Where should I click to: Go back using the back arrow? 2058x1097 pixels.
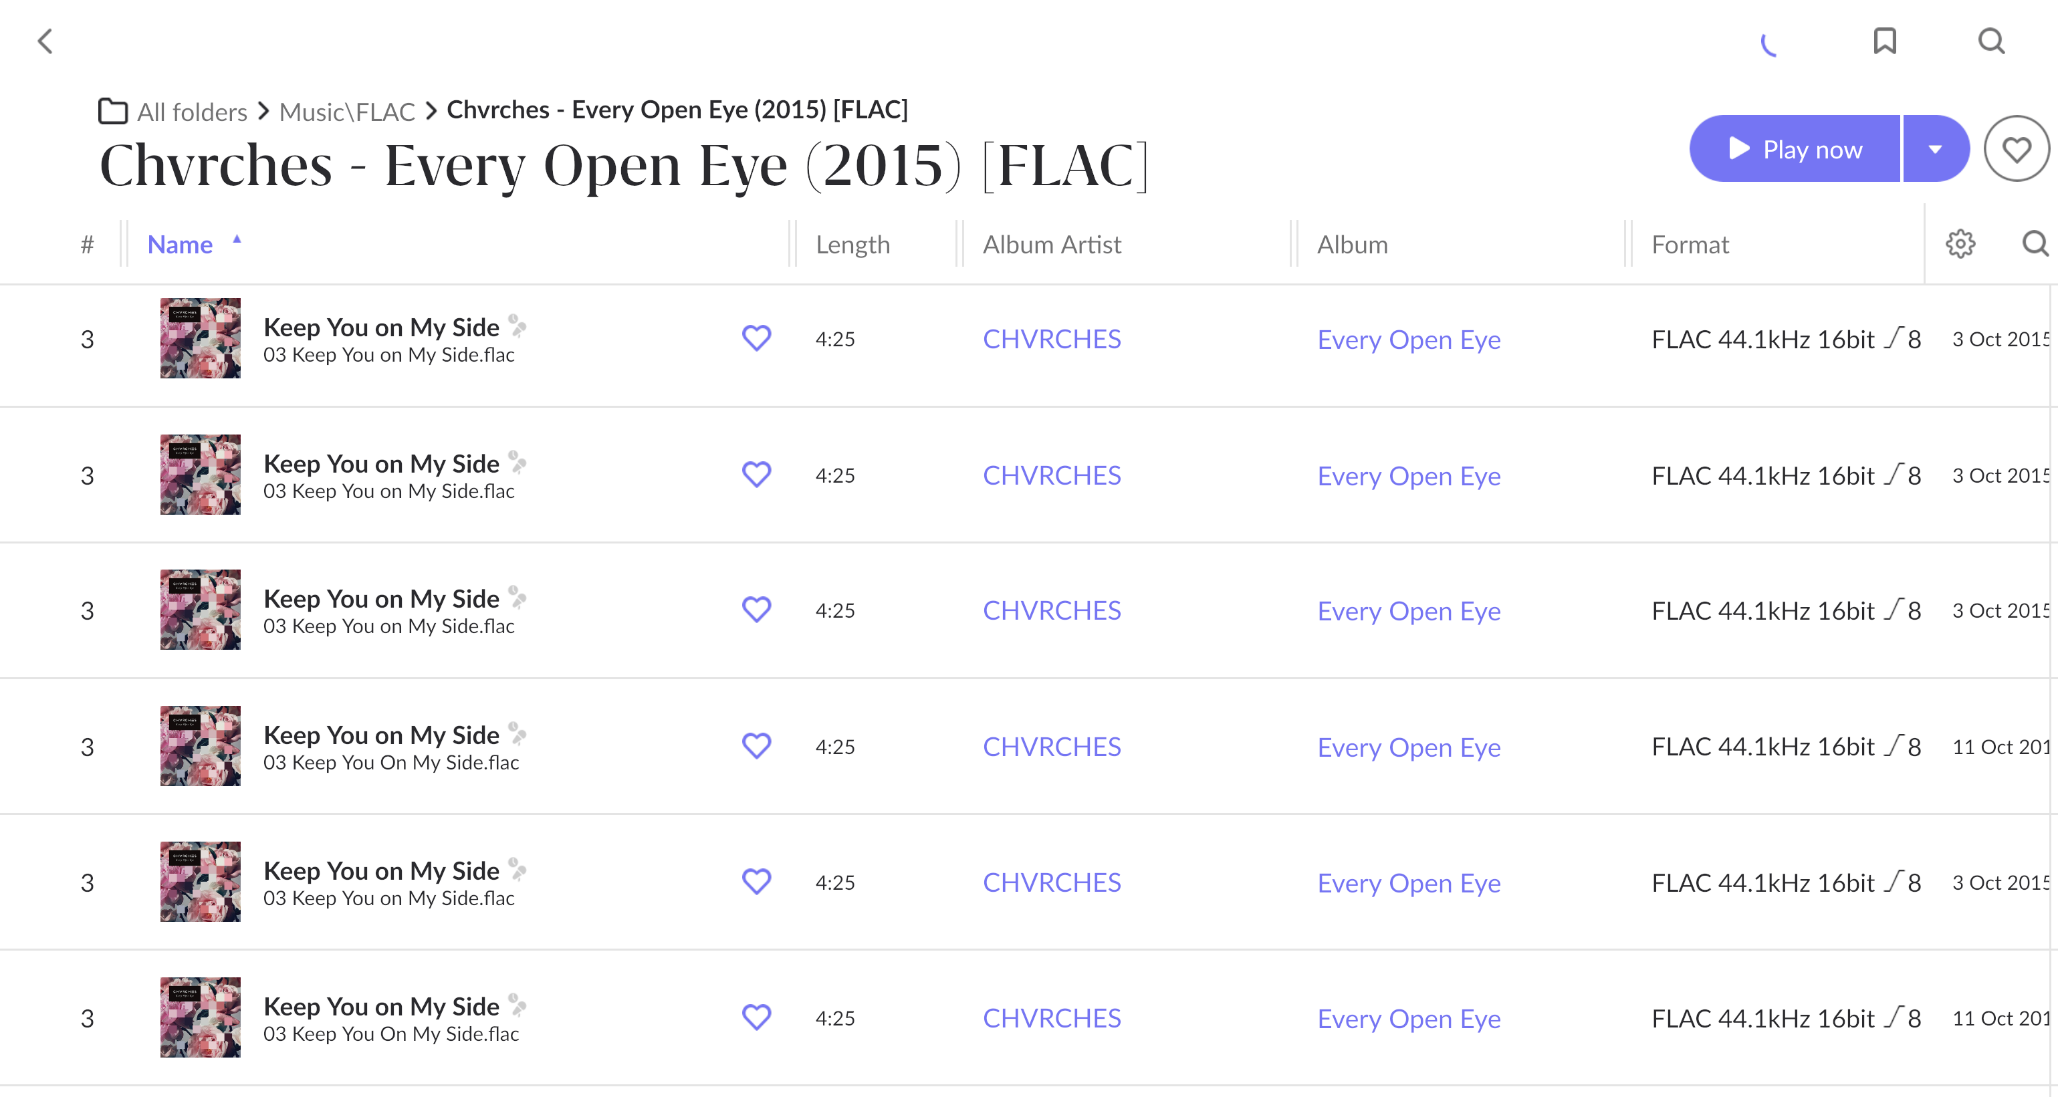[x=45, y=41]
